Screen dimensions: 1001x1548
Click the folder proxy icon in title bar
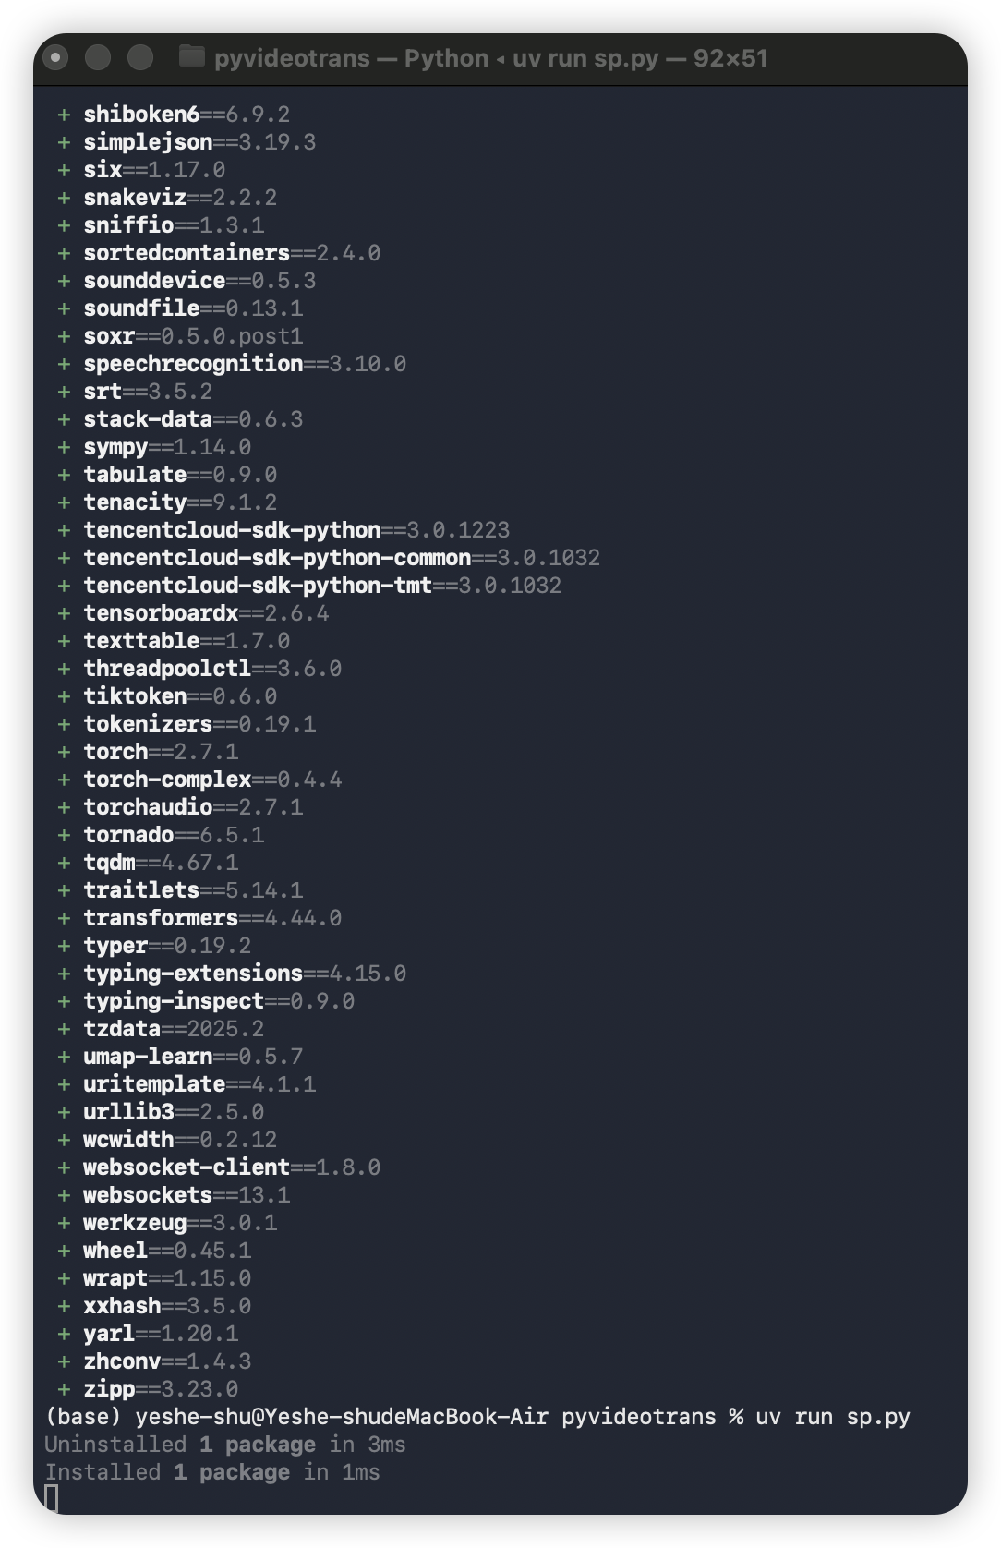click(x=191, y=57)
